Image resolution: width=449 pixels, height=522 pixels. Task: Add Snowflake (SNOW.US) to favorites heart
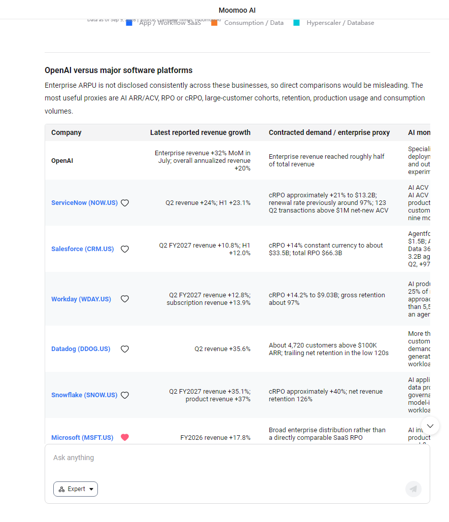125,395
